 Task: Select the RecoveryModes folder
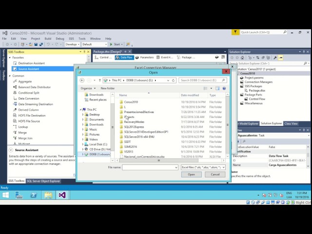134,122
